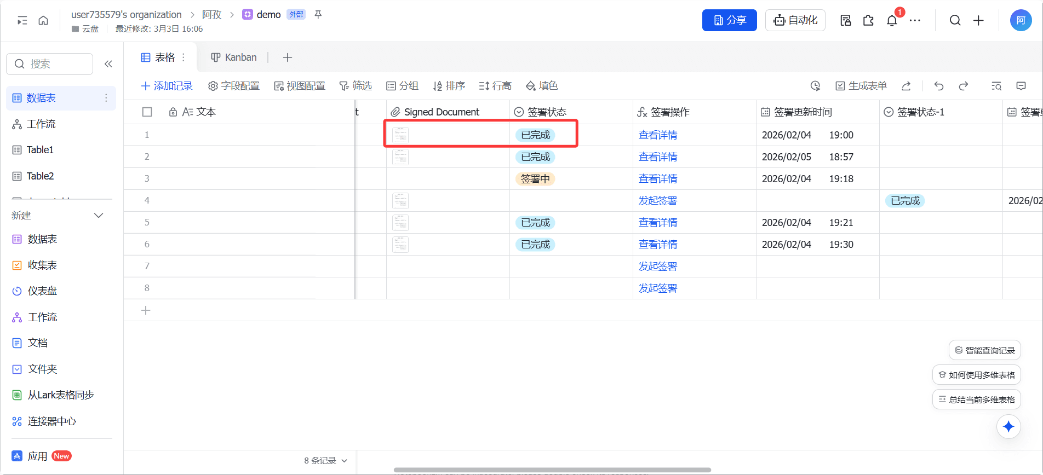Open the 填色 fill color menu
Screen dimensions: 1043x475
pos(542,86)
